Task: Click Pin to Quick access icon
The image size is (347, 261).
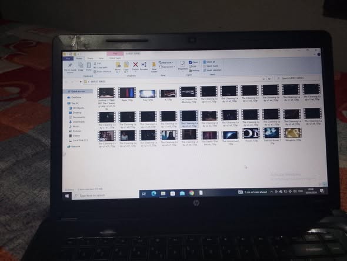Action: coord(70,65)
